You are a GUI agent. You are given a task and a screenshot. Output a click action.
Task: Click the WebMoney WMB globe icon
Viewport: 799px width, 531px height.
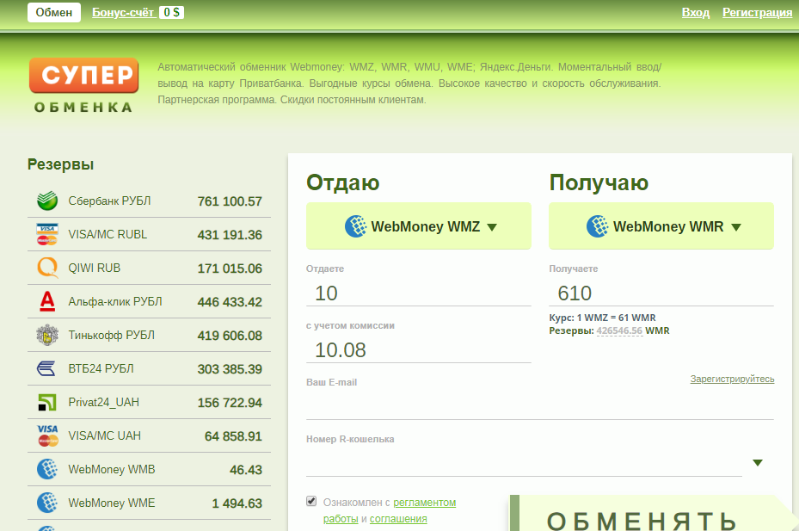[47, 470]
